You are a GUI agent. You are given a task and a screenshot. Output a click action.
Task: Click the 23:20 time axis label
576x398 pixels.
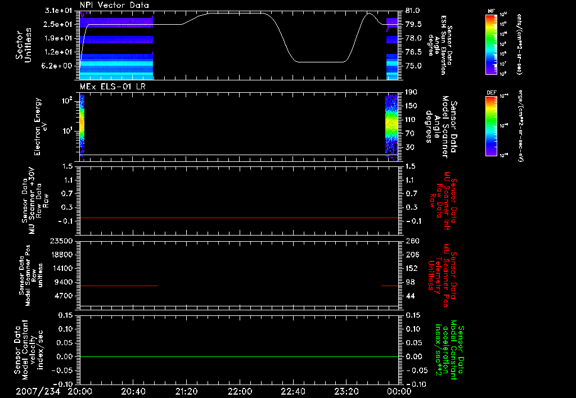click(346, 391)
